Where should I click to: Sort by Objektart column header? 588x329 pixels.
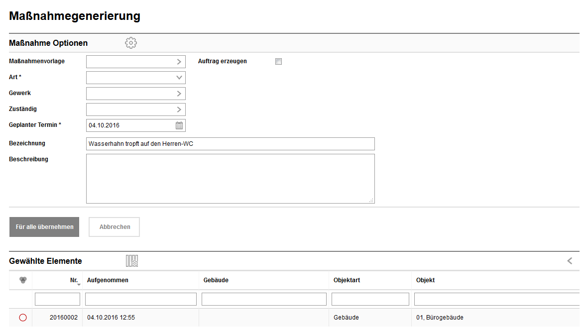[347, 280]
